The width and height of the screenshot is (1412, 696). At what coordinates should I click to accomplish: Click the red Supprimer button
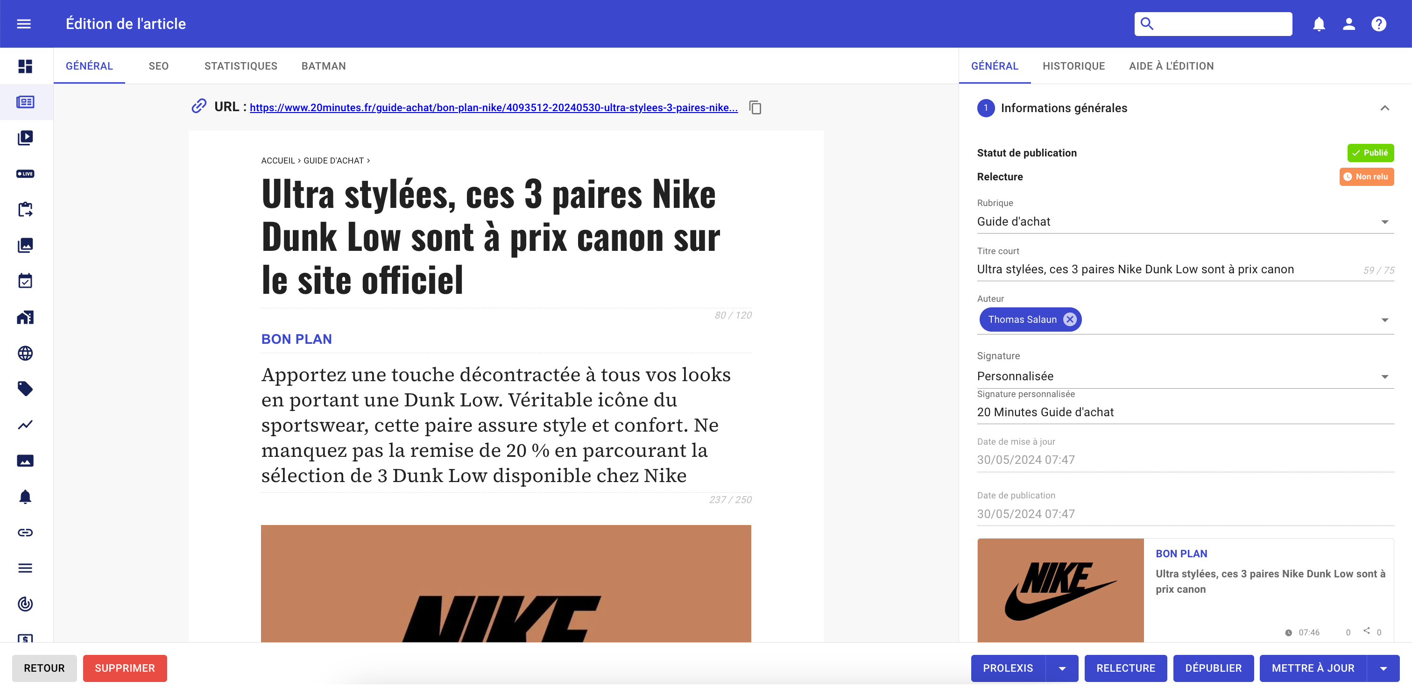pos(124,668)
